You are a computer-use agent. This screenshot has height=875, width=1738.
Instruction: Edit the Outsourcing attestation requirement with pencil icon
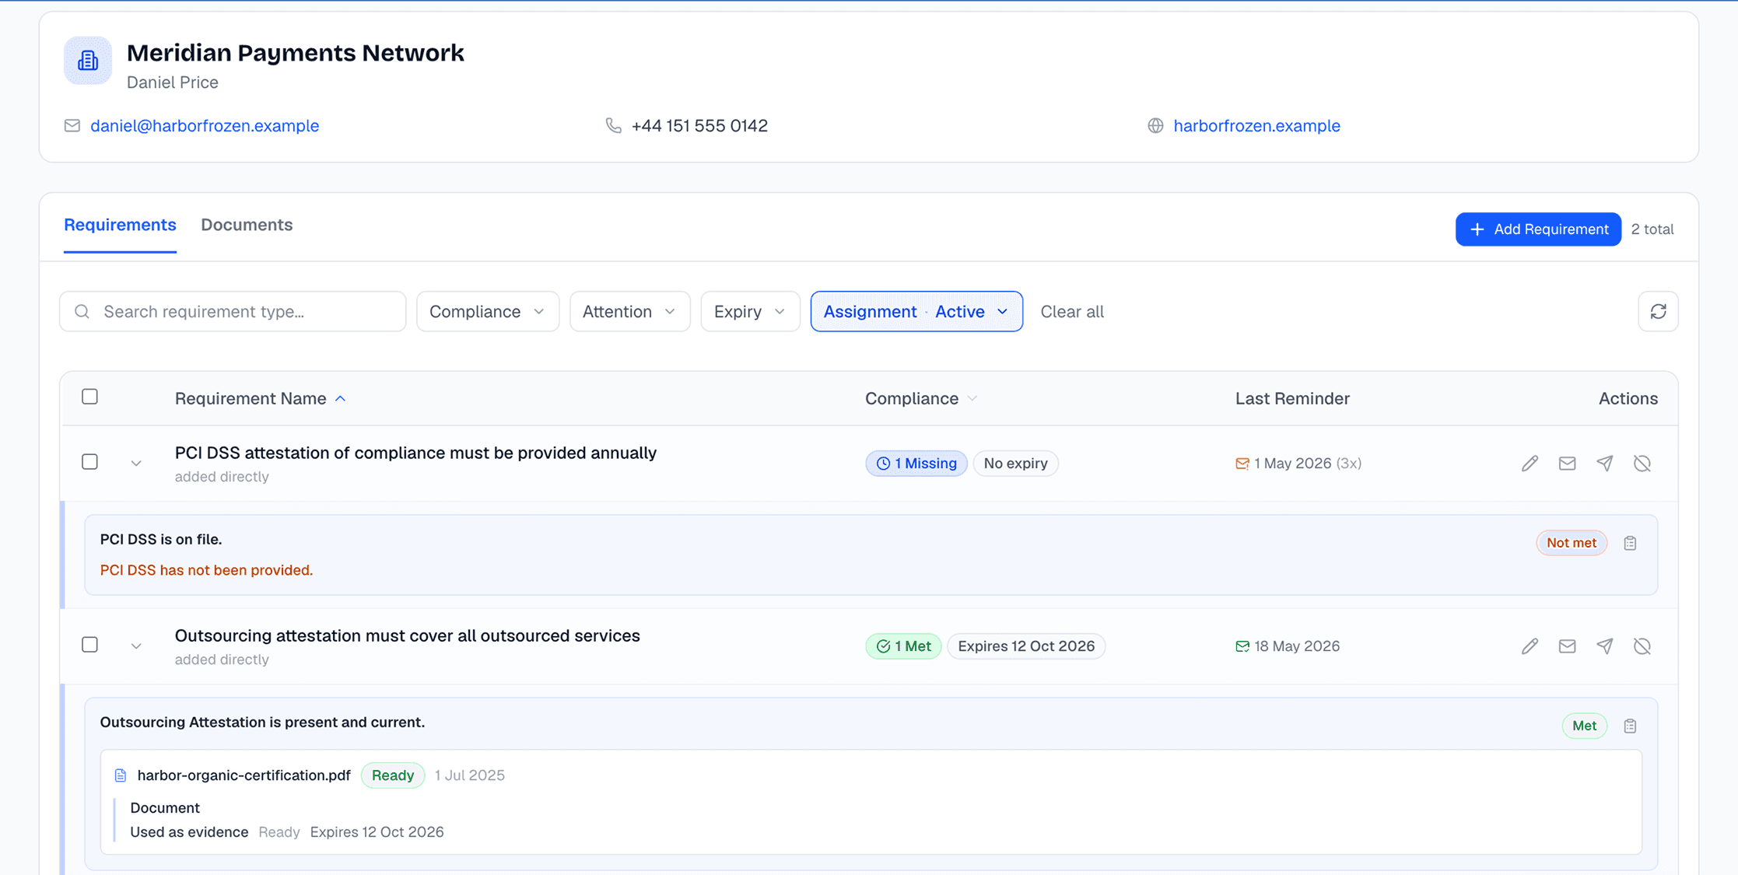tap(1530, 646)
